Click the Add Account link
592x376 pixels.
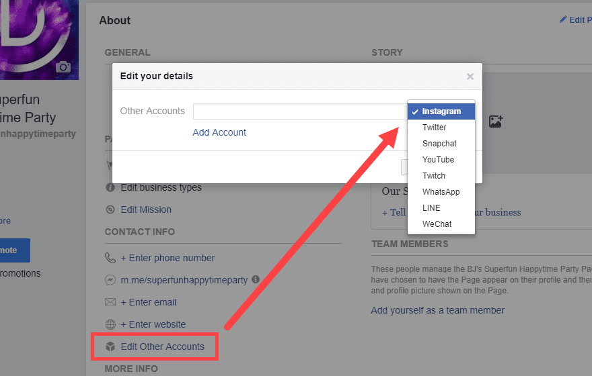[x=219, y=132]
